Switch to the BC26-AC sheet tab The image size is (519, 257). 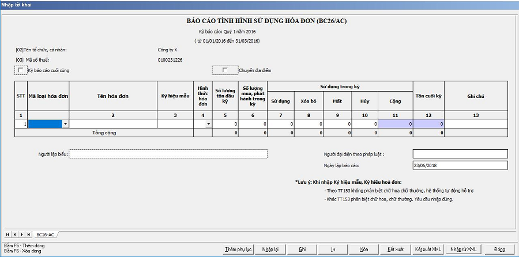pyautogui.click(x=45, y=235)
